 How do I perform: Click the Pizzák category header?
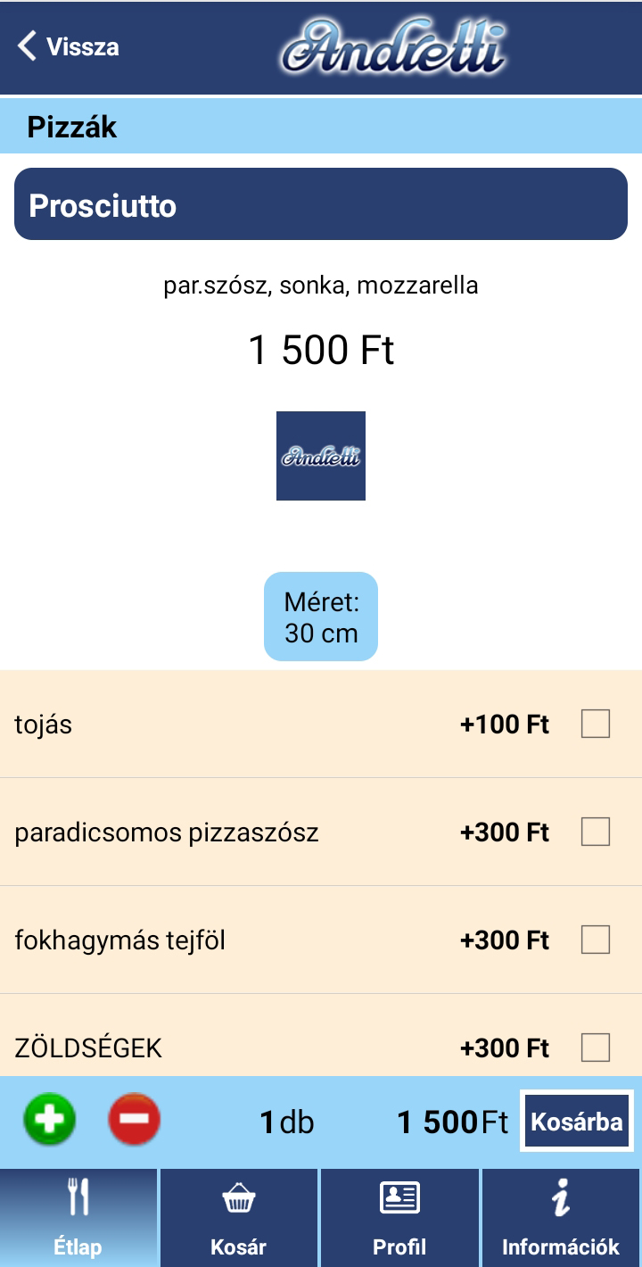pos(72,127)
